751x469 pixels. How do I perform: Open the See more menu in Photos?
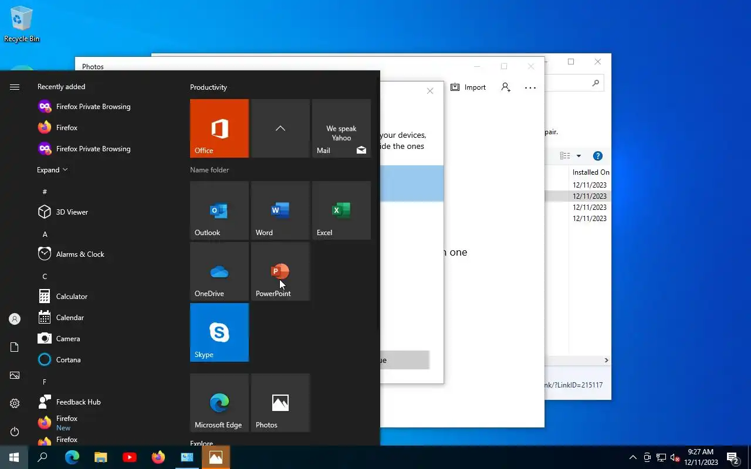click(x=530, y=87)
